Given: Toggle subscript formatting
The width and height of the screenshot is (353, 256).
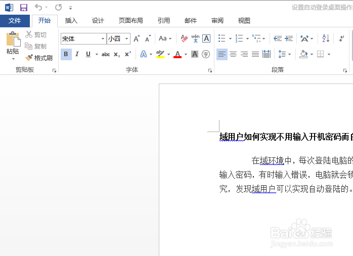Looking at the screenshot, I should click(117, 54).
